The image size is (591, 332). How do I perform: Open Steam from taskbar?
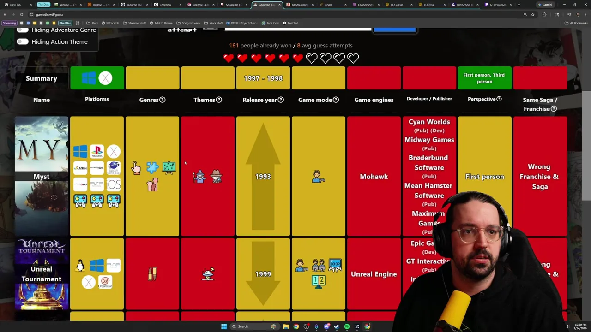(x=337, y=326)
